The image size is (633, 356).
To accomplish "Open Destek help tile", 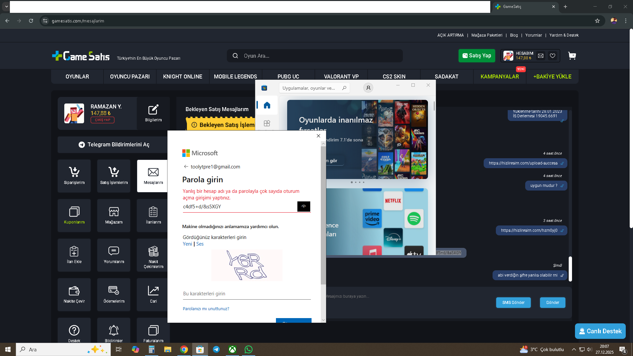I will [74, 331].
